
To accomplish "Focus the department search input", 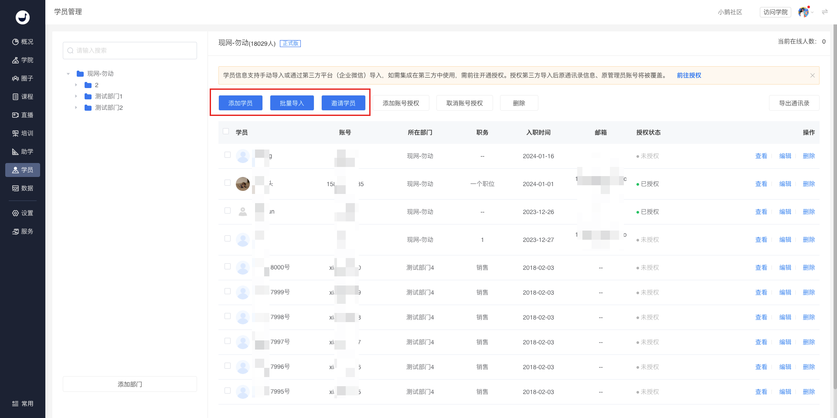I will tap(130, 51).
